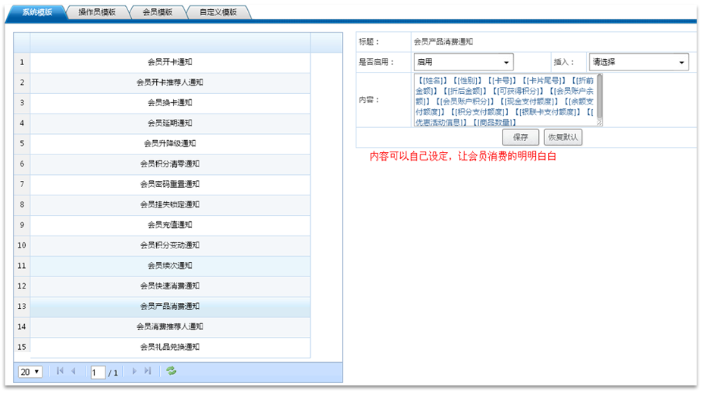The height and width of the screenshot is (393, 702).
Task: Select row 会员开卡通知
Action: coord(170,62)
